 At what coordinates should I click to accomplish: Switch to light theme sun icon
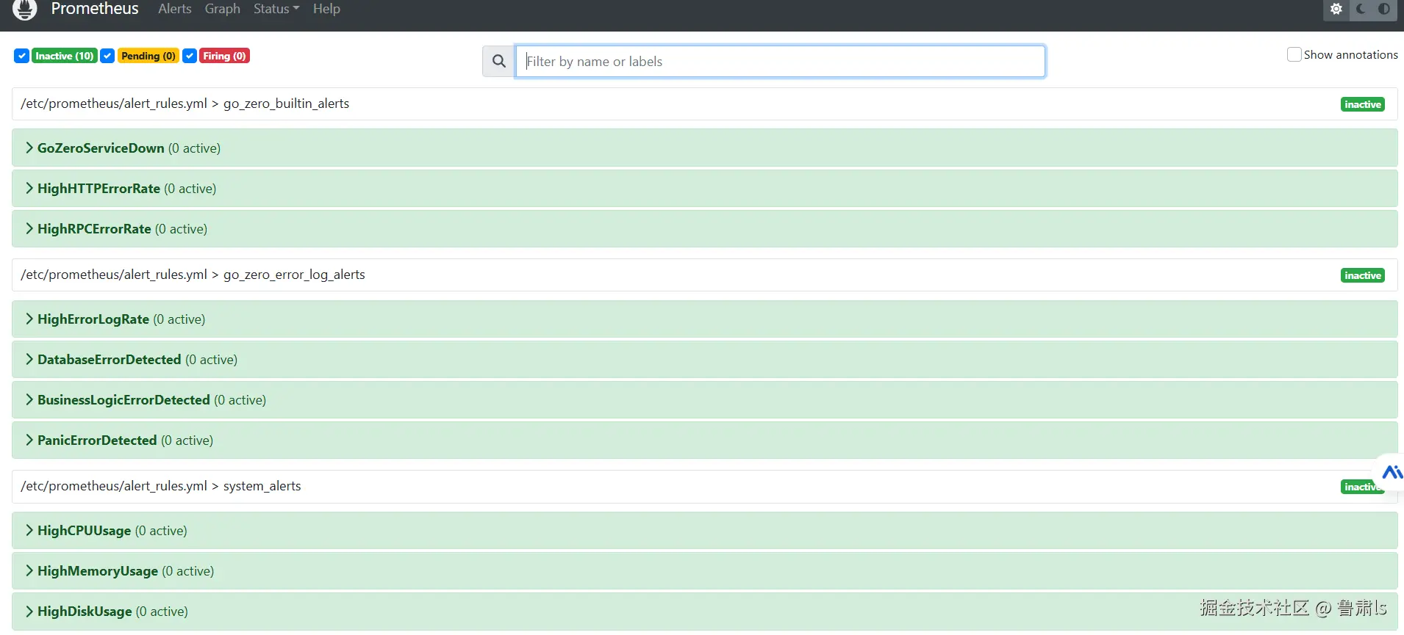tap(1336, 9)
